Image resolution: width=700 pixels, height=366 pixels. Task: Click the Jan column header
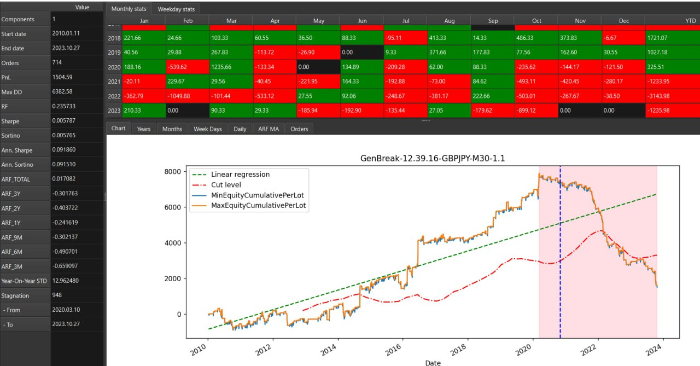[x=144, y=20]
